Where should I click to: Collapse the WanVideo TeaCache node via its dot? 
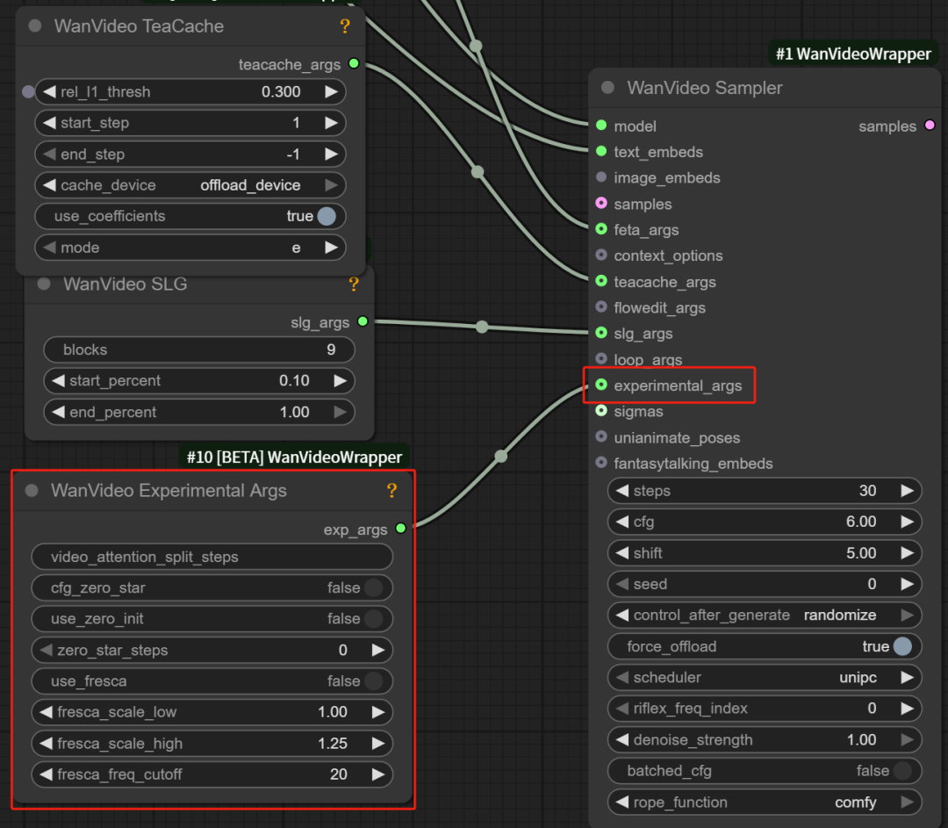tap(35, 26)
